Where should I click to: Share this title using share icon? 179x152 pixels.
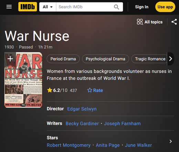point(174,22)
